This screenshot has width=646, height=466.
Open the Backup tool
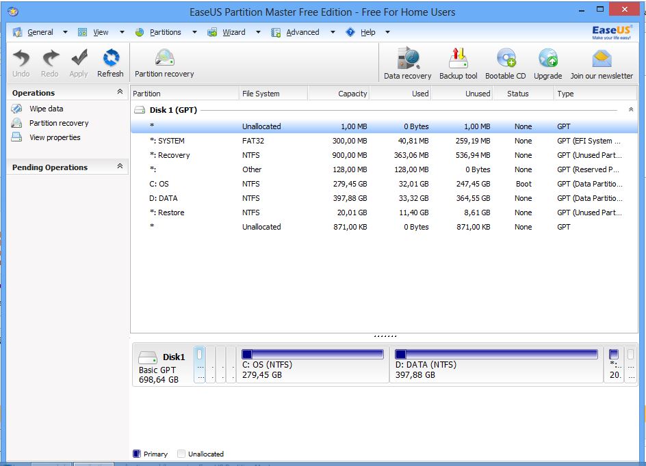[458, 58]
